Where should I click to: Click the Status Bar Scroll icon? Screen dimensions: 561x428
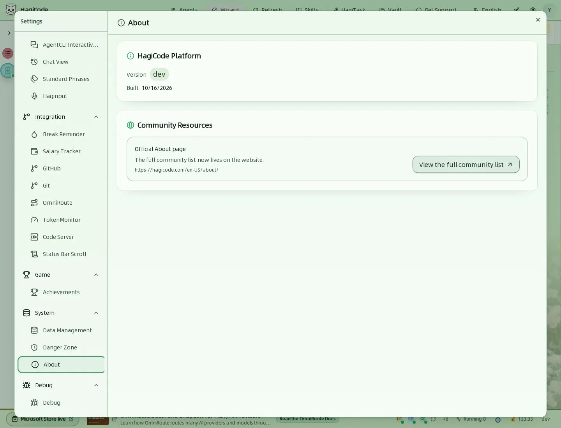[34, 254]
